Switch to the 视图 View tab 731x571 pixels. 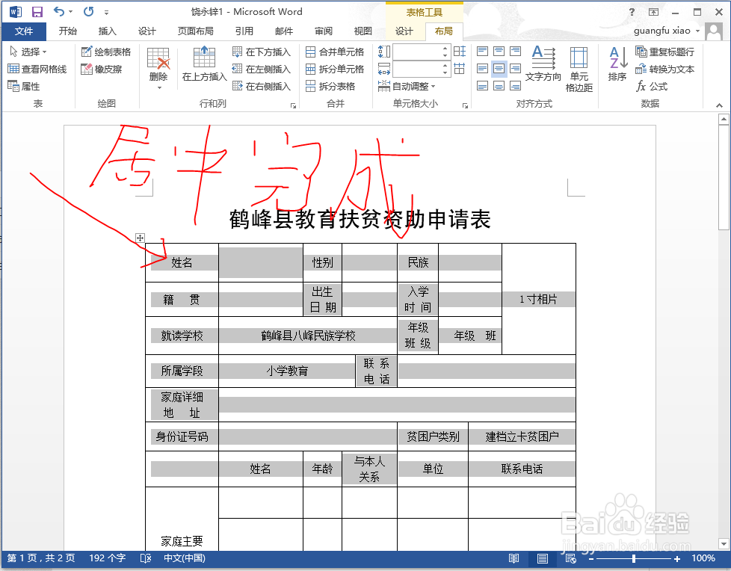pos(363,31)
